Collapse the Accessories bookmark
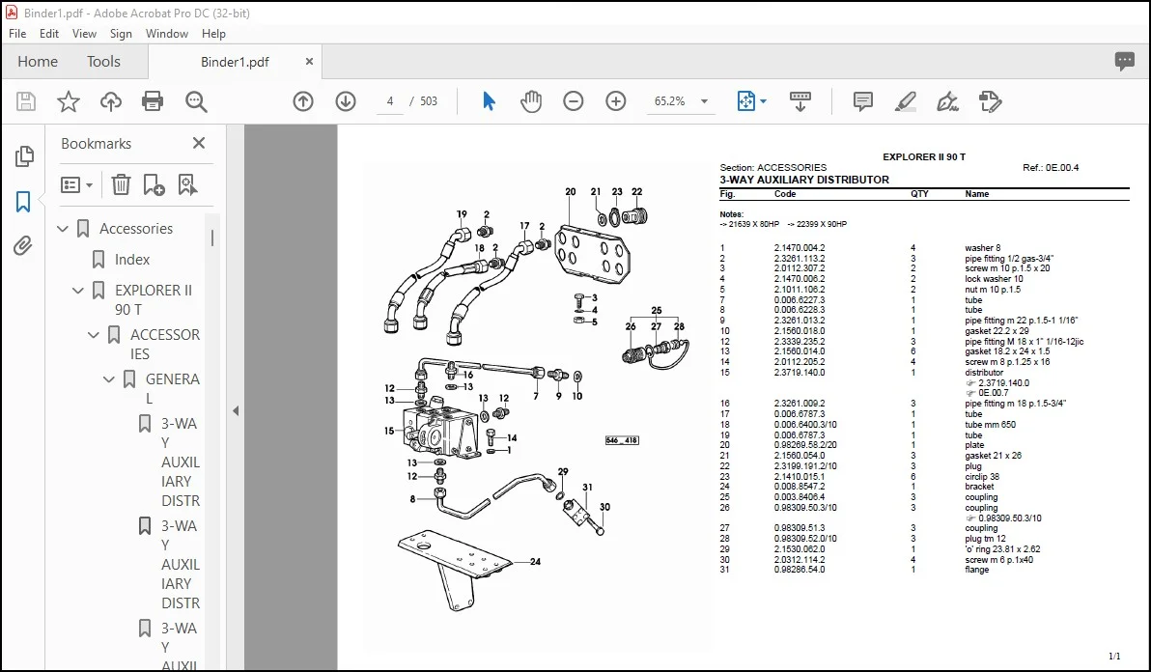This screenshot has height=672, width=1151. pos(63,229)
